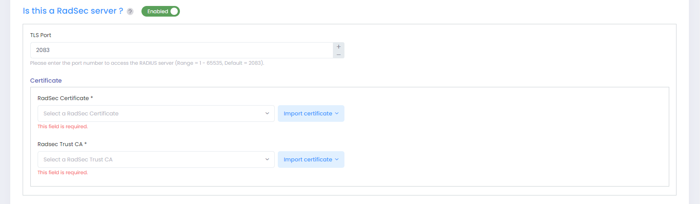Open the 'Select a RadSec Trust CA' dropdown
700x204 pixels.
[156, 159]
